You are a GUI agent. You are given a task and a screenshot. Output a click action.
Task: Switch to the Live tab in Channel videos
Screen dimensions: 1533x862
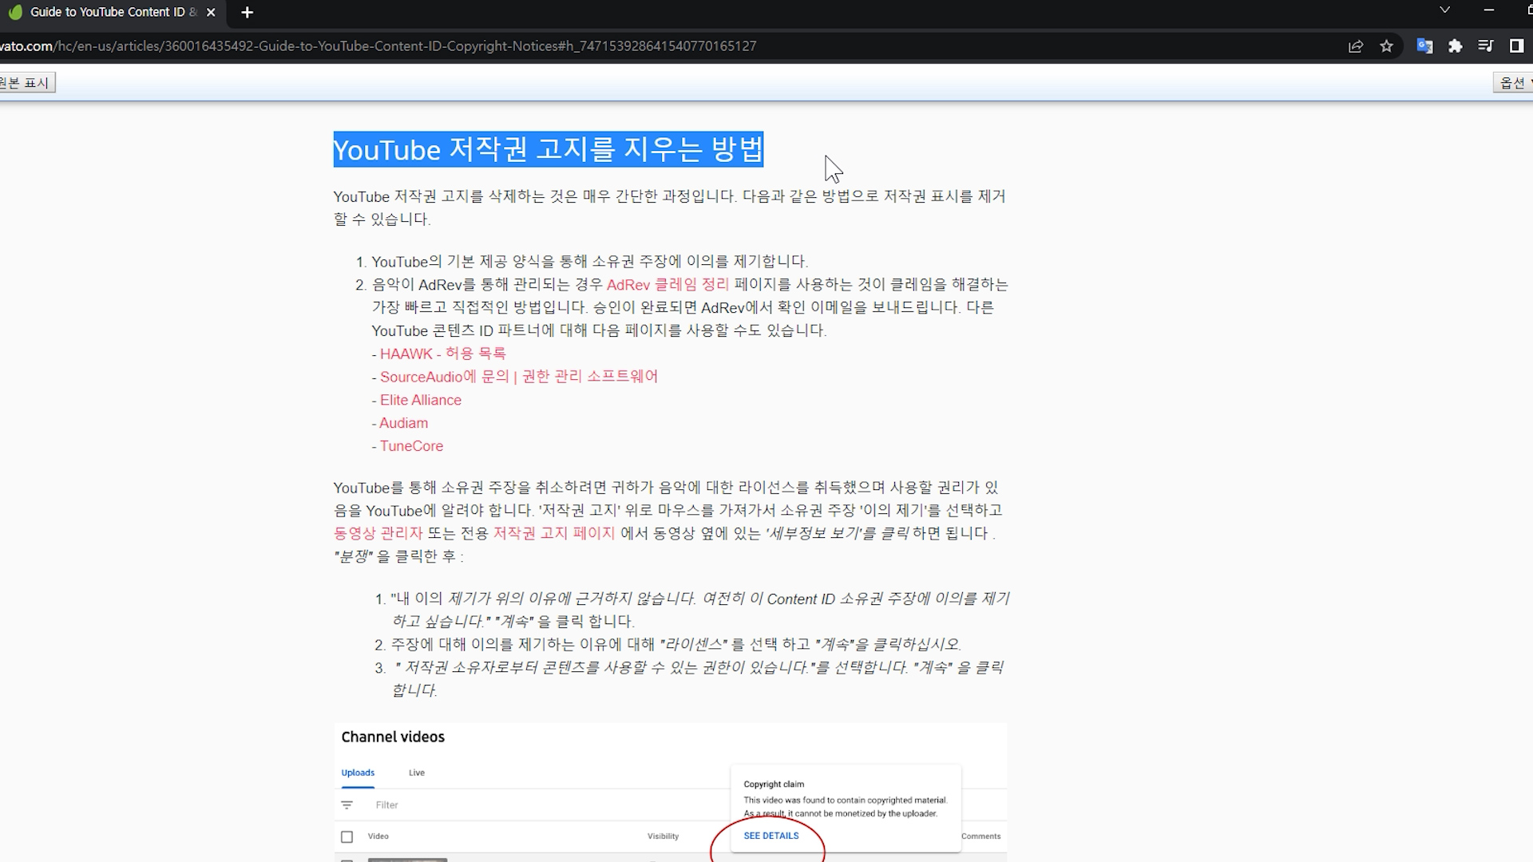click(417, 773)
